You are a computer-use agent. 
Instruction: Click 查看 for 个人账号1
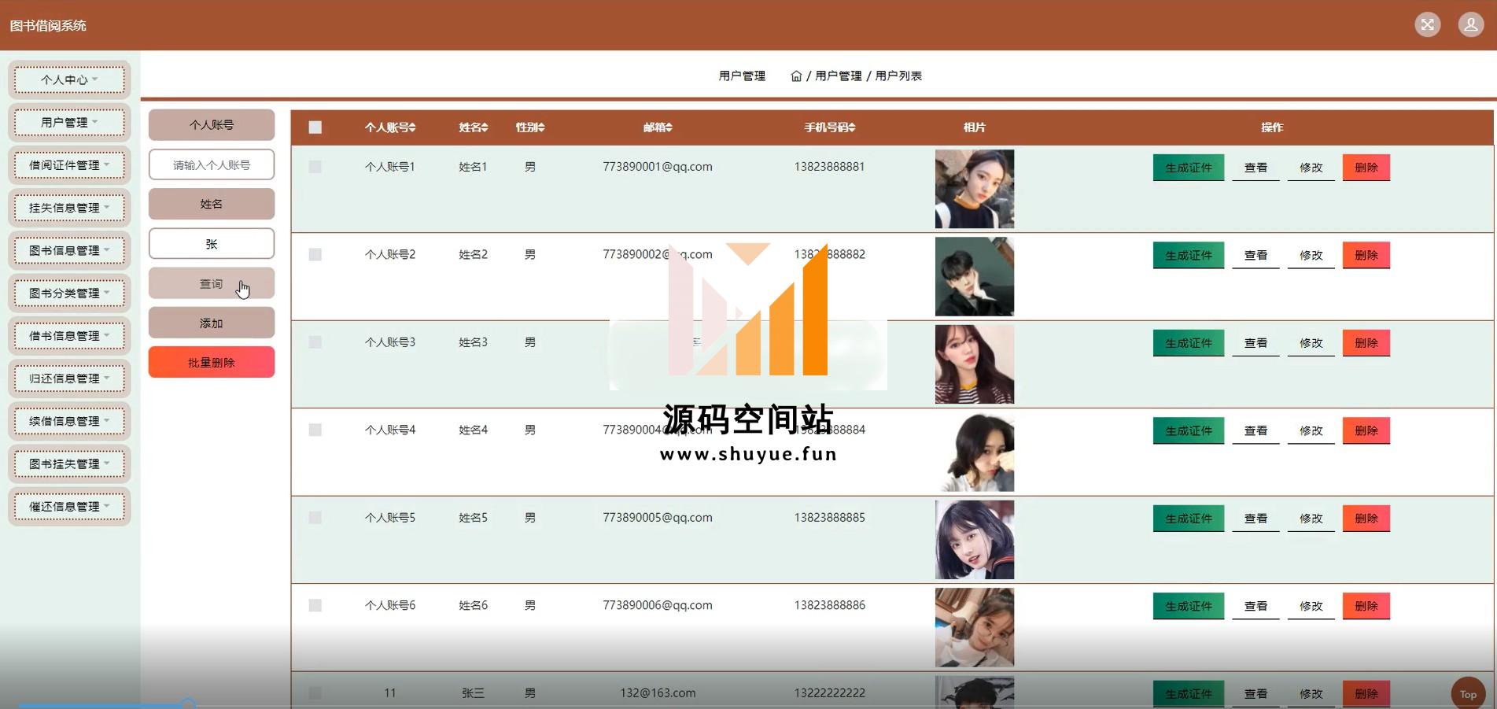point(1255,168)
